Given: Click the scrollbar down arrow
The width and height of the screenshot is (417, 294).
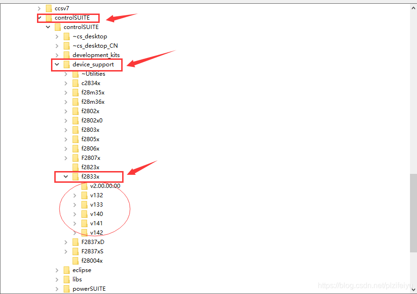Looking at the screenshot, I should (x=413, y=289).
